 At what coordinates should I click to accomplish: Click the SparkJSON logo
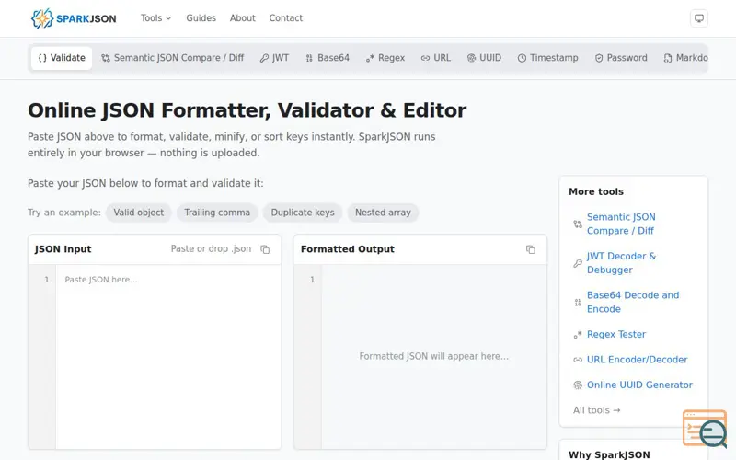pyautogui.click(x=74, y=18)
